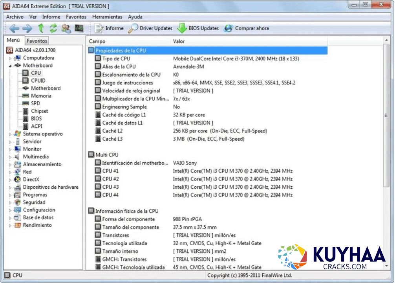Open the Red (network) section

27,172
